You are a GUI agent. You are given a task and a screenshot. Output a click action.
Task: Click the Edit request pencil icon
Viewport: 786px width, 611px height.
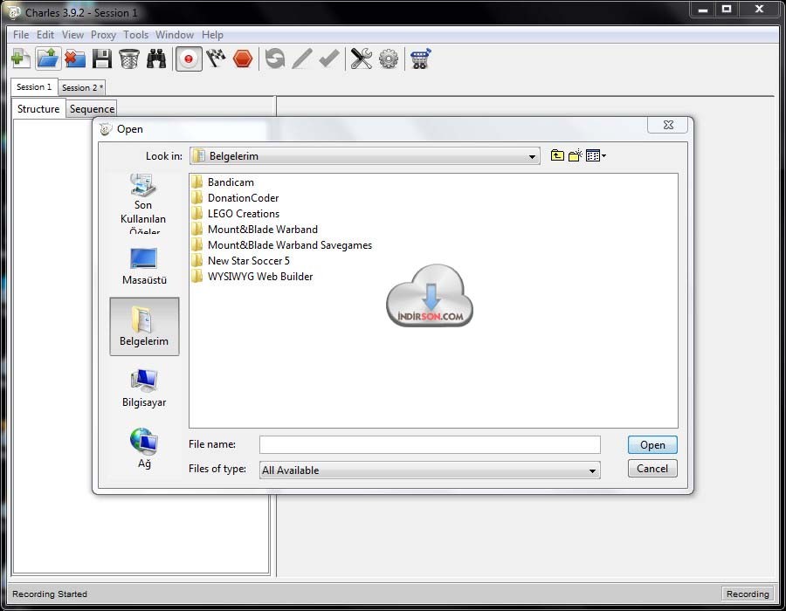tap(302, 59)
